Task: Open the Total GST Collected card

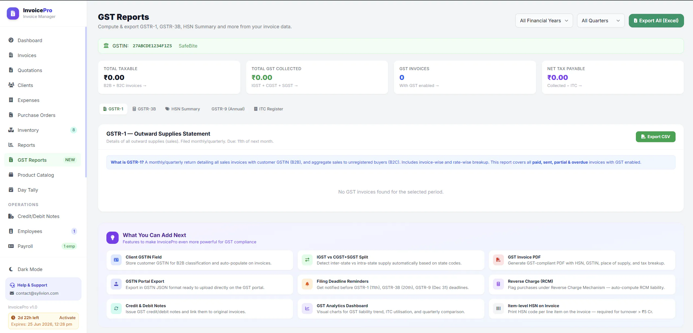Action: tap(317, 77)
